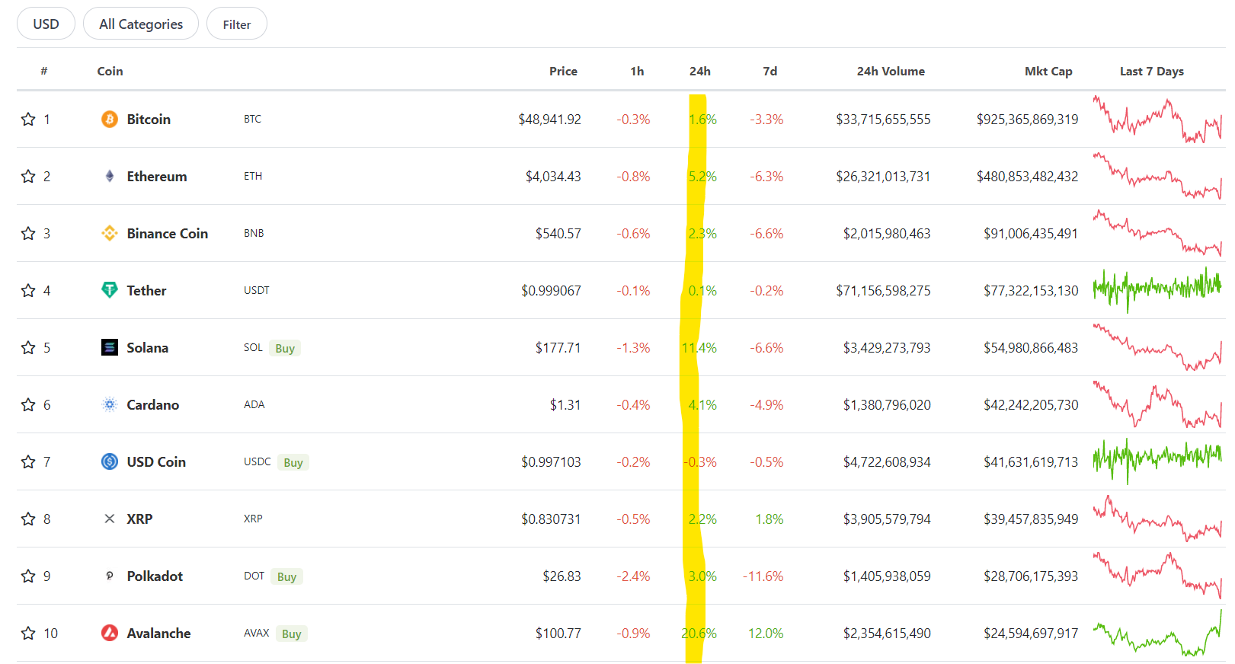Sort by Mkt Cap header
The image size is (1235, 664).
click(1048, 71)
